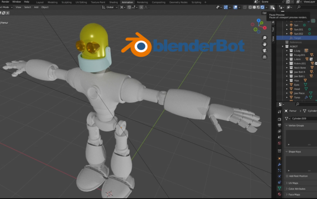Enable the Add Rest Position checkbox

coord(288,176)
